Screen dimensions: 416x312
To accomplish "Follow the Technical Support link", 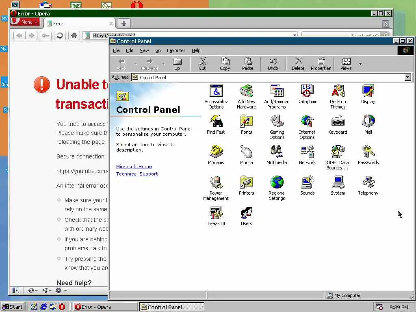I will click(x=137, y=174).
